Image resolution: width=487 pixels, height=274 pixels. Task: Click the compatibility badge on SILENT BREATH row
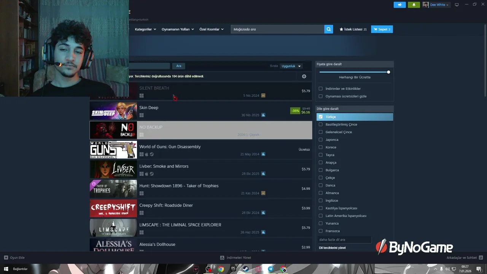[263, 96]
